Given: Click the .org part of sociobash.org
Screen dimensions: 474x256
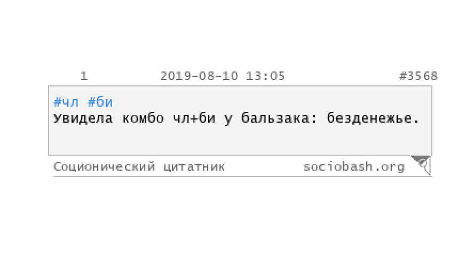Looking at the screenshot, I should coord(389,167).
